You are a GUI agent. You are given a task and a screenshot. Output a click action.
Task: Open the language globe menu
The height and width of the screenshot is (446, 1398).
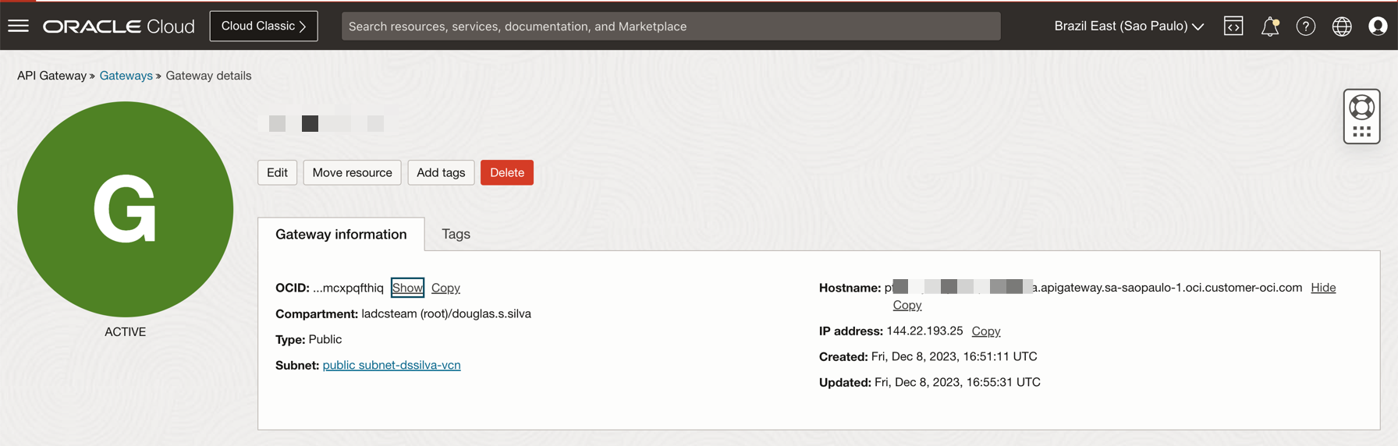coord(1341,27)
